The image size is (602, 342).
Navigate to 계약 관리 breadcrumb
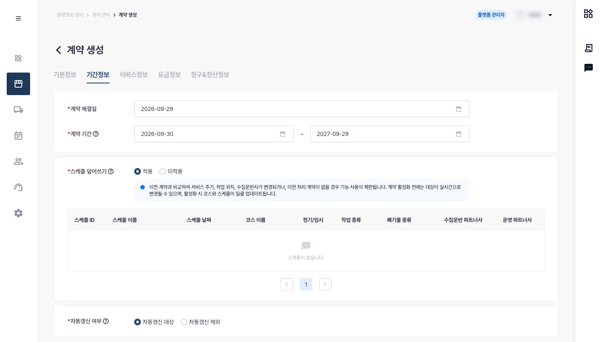point(101,15)
